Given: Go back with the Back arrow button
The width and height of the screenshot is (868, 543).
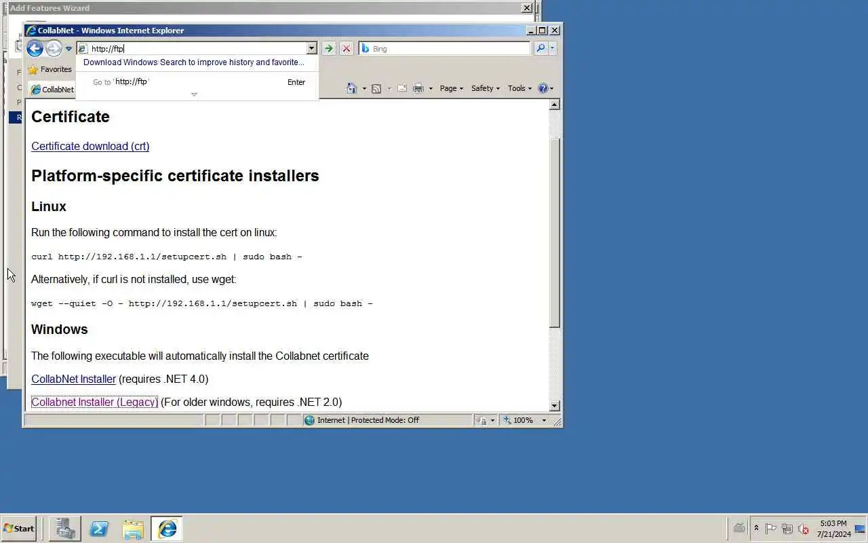Looking at the screenshot, I should point(35,48).
